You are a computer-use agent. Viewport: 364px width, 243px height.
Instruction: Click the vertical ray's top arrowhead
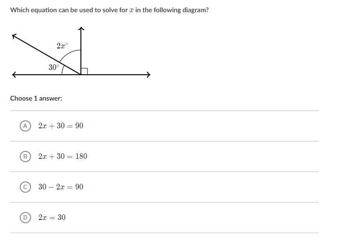[81, 29]
